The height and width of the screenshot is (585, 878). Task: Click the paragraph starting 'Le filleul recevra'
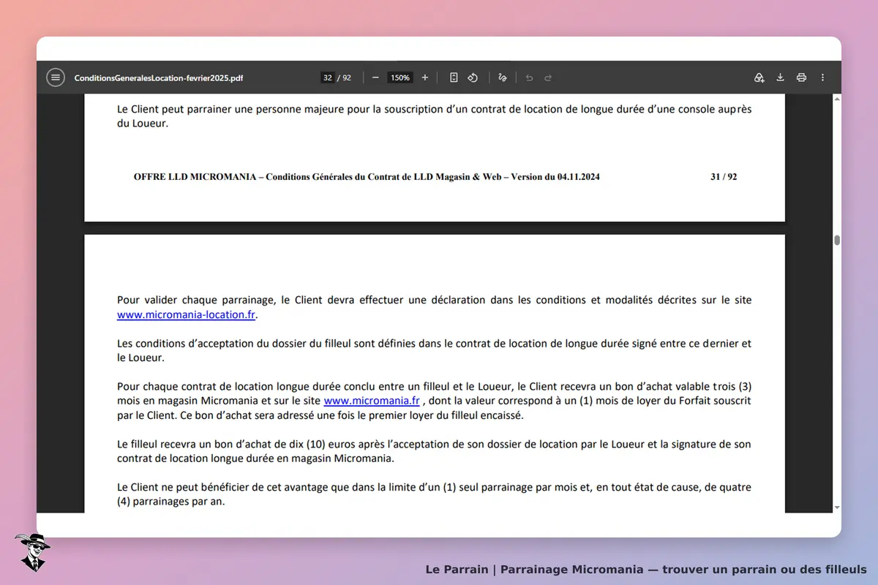[x=434, y=451]
